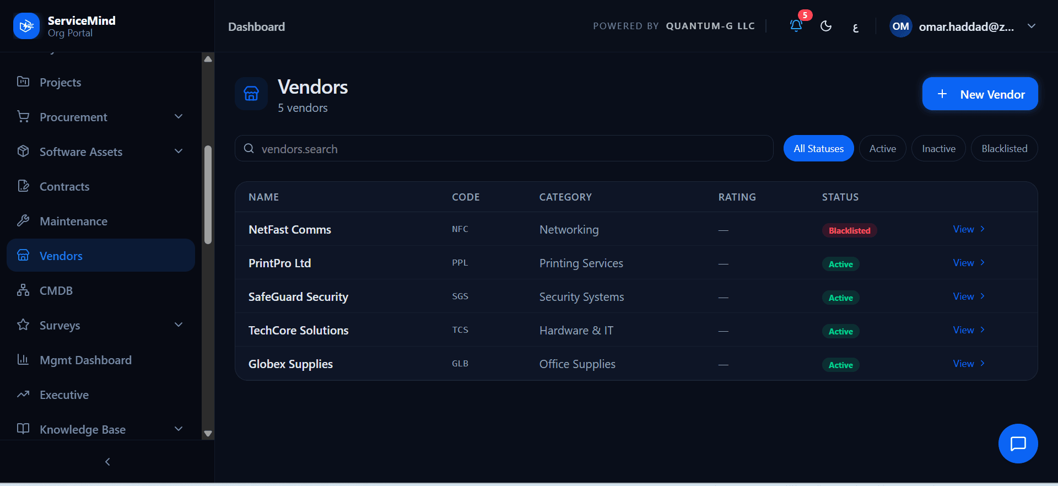
Task: Click the Software Assets box icon
Action: [23, 151]
